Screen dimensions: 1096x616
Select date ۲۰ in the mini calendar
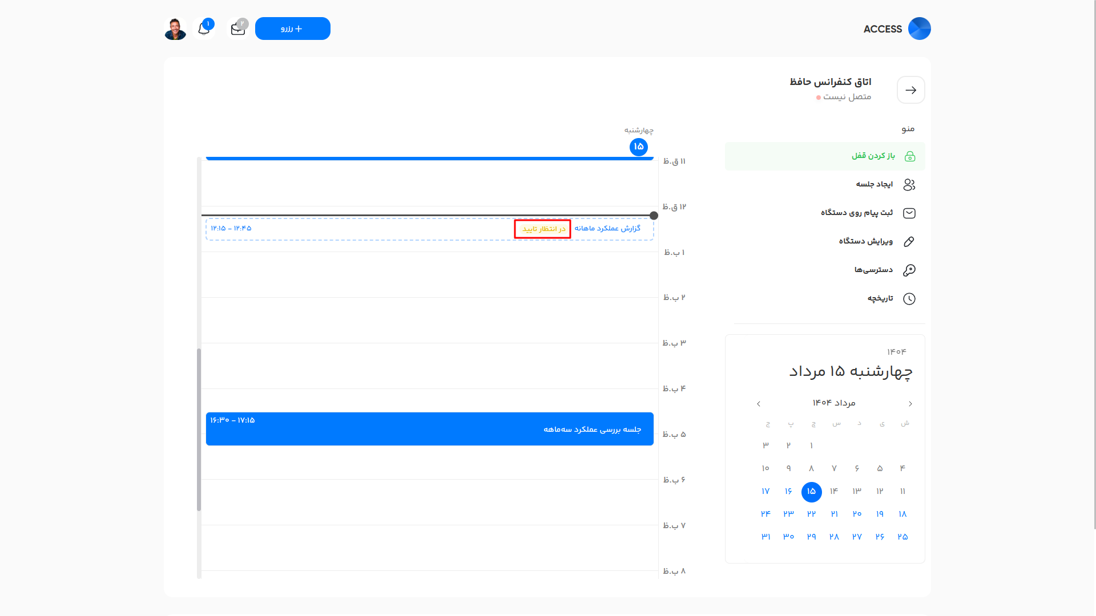coord(856,514)
